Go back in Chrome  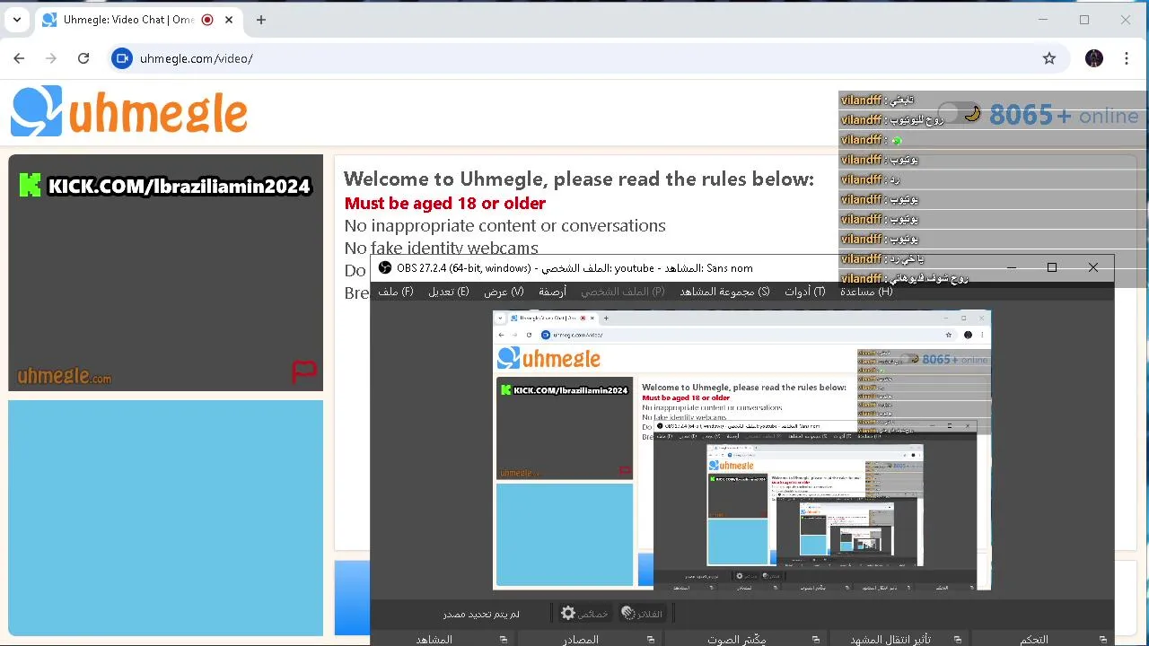click(x=19, y=58)
